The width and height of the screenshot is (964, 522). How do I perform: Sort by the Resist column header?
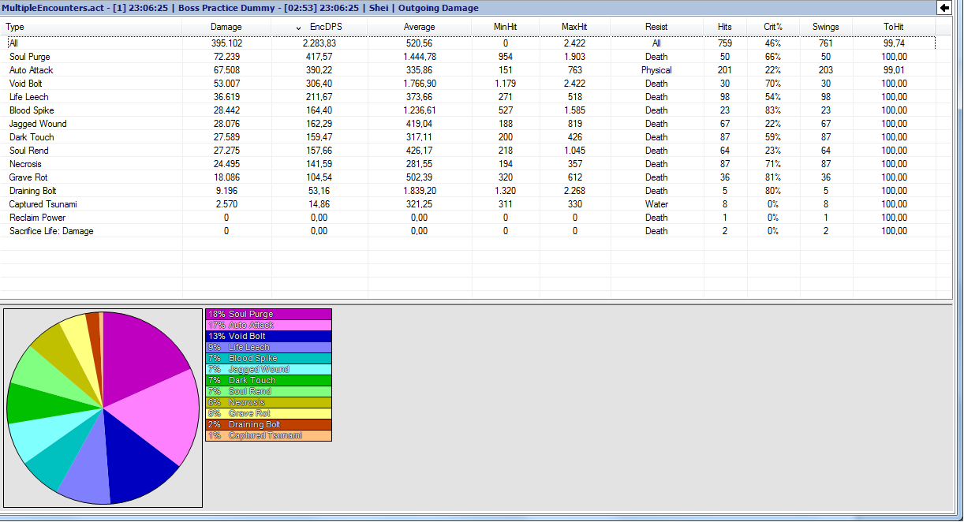(656, 27)
